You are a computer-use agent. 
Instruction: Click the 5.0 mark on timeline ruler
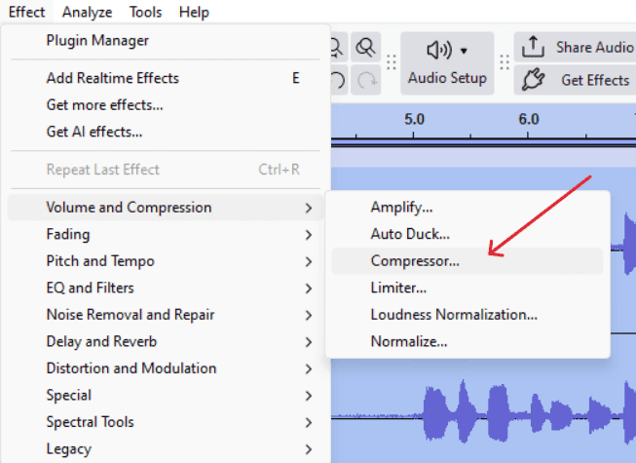tap(414, 119)
